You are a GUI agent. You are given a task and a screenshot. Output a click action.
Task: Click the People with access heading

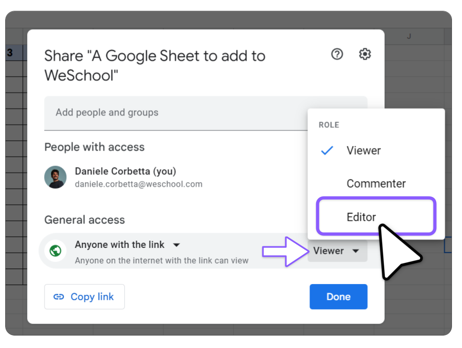[x=94, y=147]
